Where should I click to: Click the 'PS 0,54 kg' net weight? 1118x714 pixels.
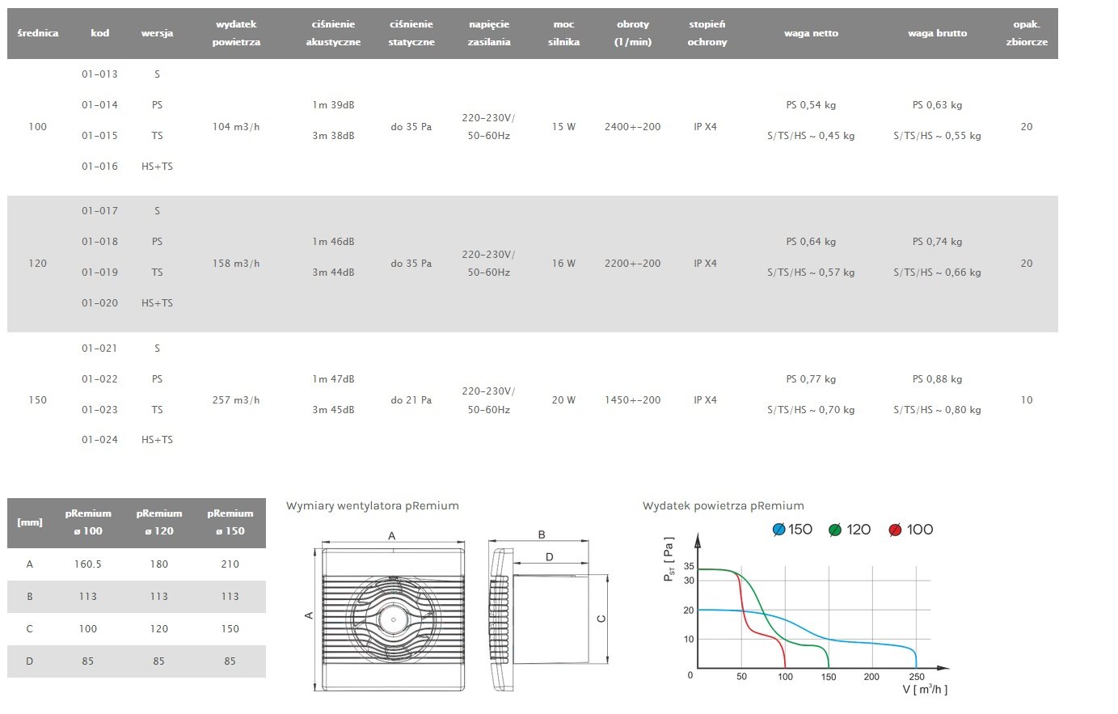pos(811,105)
